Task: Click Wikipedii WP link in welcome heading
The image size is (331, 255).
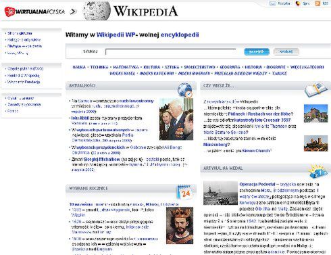Action: click(x=116, y=35)
